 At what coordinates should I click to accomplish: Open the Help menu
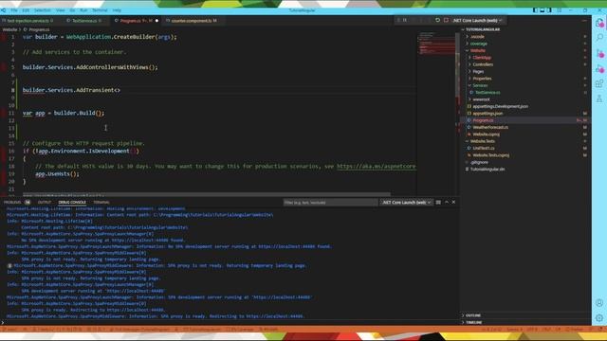117,10
